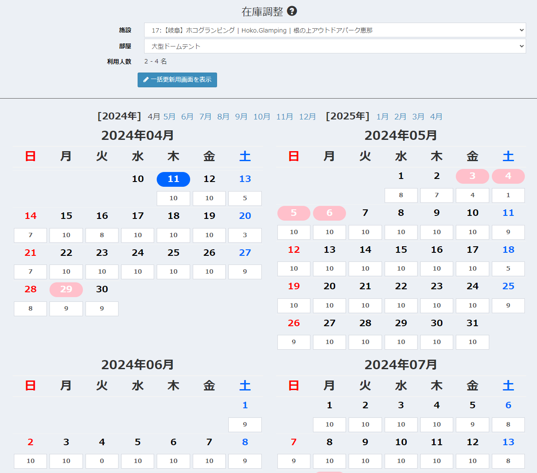537x473 pixels.
Task: Edit the stock field for April 14
Action: [30, 235]
